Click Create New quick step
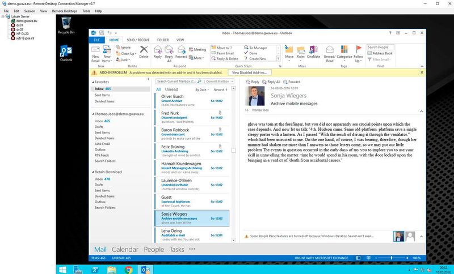 (255, 59)
